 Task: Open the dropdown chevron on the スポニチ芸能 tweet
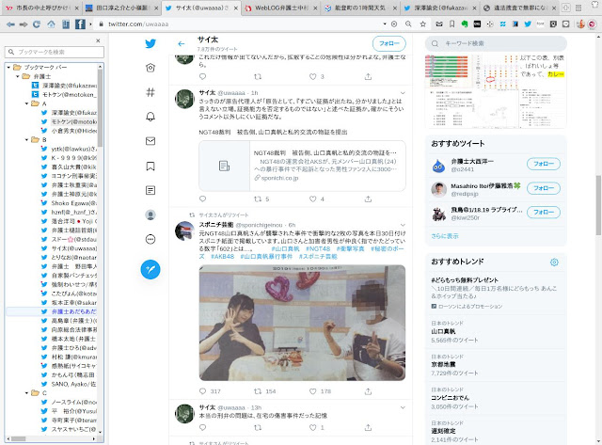(403, 225)
